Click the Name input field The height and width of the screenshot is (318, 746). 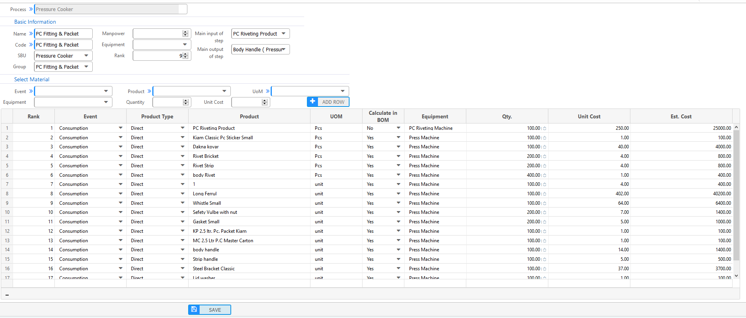point(63,34)
